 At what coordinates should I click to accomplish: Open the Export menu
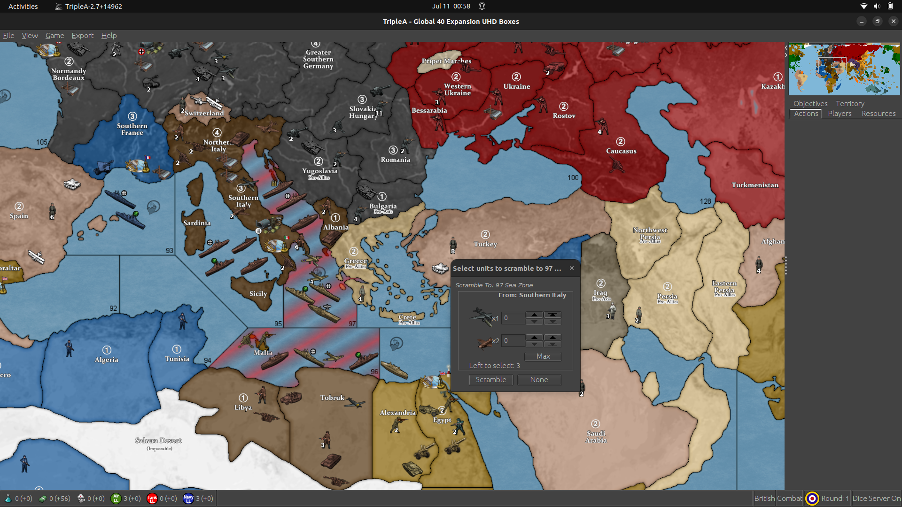pos(82,35)
